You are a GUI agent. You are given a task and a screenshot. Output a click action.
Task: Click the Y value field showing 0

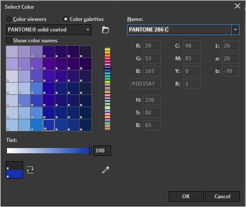coord(192,71)
